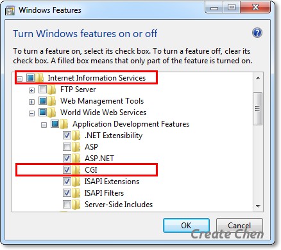
Task: Click the scrollbar down arrow in feature list
Action: tap(258, 206)
